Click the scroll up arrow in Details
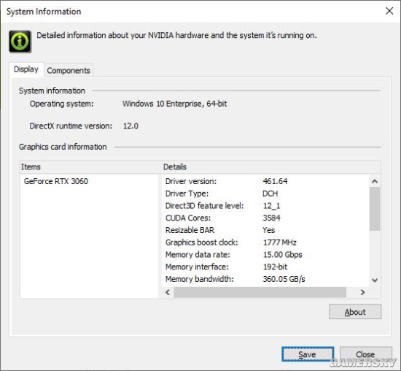Viewport: 401px width, 371px height. point(375,181)
